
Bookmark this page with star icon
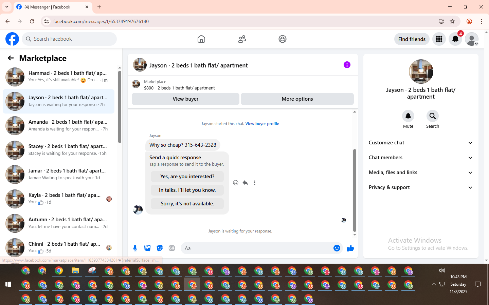tap(452, 21)
